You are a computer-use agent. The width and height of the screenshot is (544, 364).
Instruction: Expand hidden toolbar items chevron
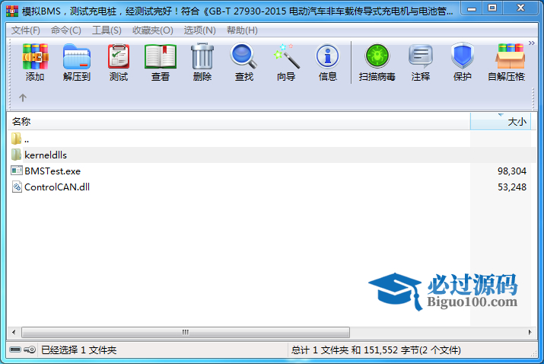pyautogui.click(x=532, y=43)
